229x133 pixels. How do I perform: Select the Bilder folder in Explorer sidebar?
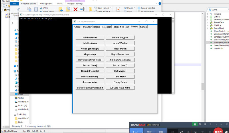pyautogui.click(x=19, y=122)
